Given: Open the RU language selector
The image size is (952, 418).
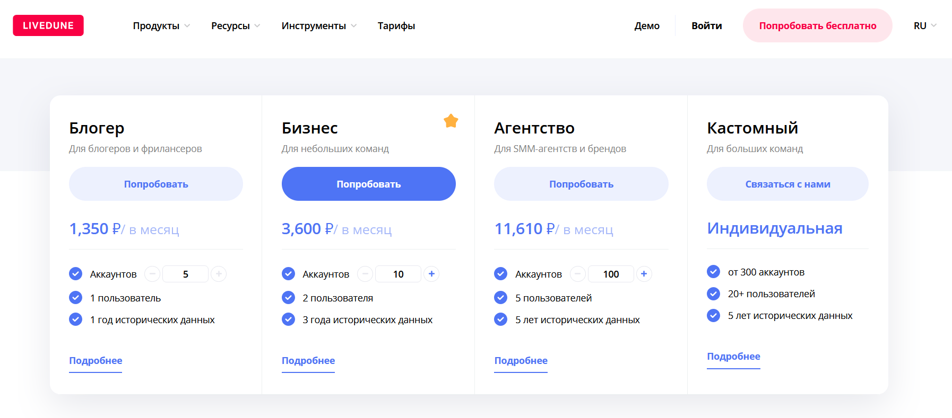Looking at the screenshot, I should tap(925, 26).
